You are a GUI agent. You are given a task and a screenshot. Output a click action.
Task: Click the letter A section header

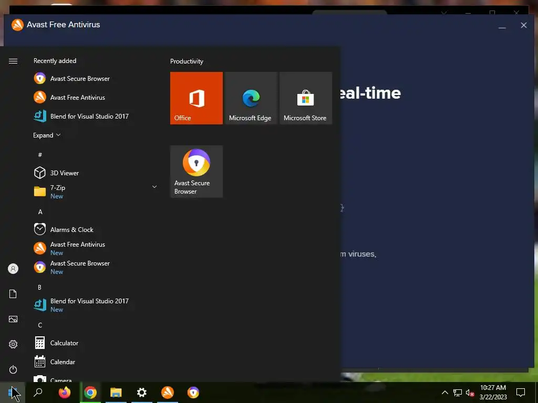coord(40,212)
